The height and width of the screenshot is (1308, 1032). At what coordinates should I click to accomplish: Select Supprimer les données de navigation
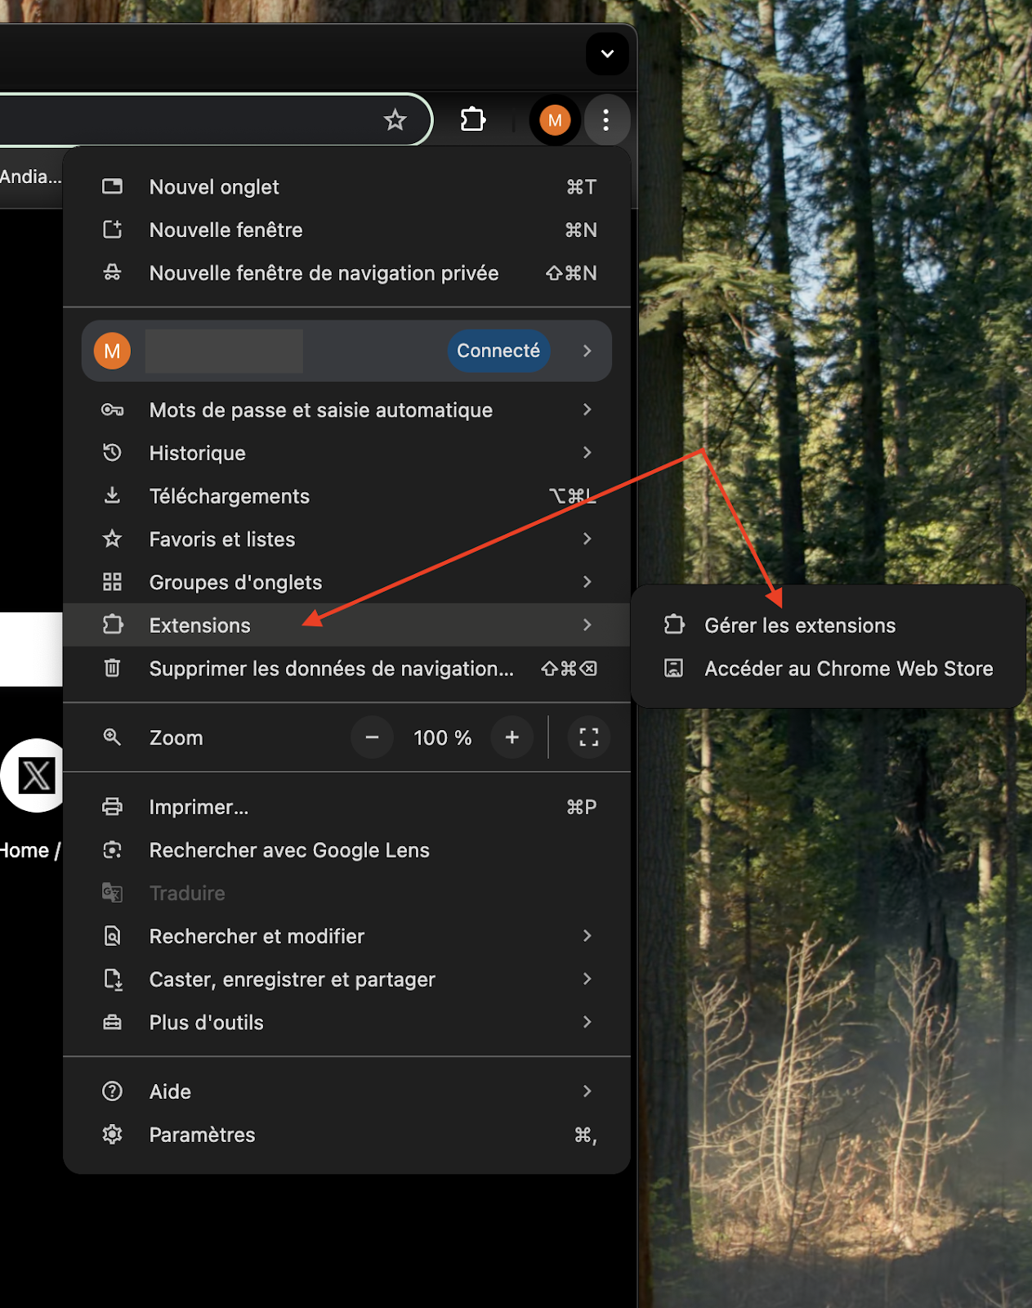(x=347, y=669)
